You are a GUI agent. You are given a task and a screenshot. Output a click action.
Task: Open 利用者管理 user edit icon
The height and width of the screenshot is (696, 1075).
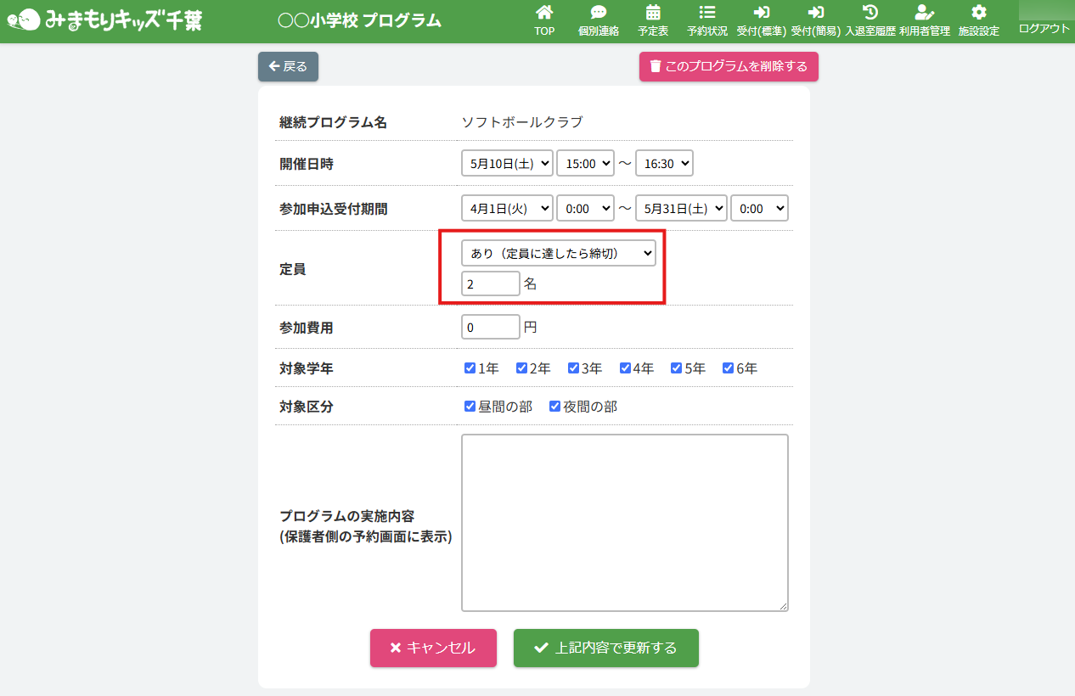924,13
